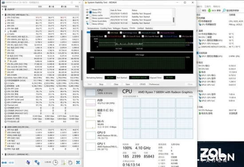
Task: Toggle the CPU Core #2 Clock checkbox
Action: 158,33
